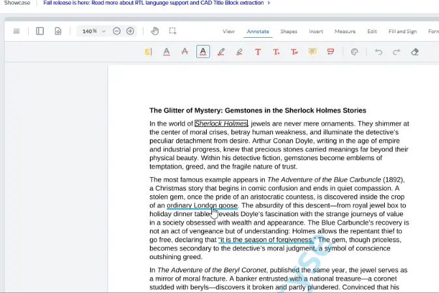Open the Showcase link
Screen dimensions: 439x293
(x=17, y=3)
